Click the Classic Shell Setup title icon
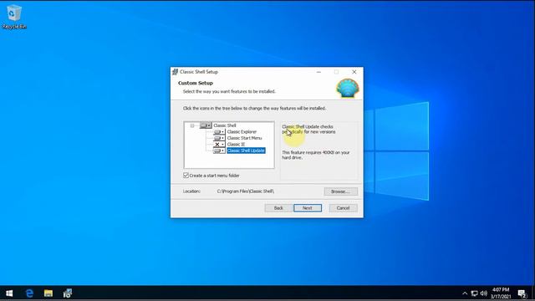 [175, 72]
